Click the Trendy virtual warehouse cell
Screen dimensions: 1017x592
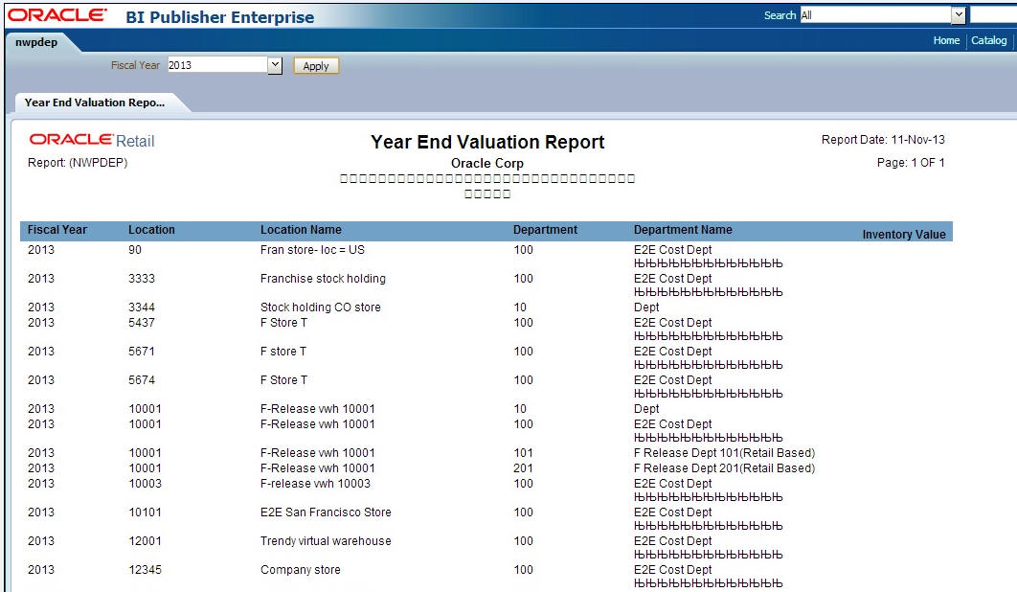point(326,540)
